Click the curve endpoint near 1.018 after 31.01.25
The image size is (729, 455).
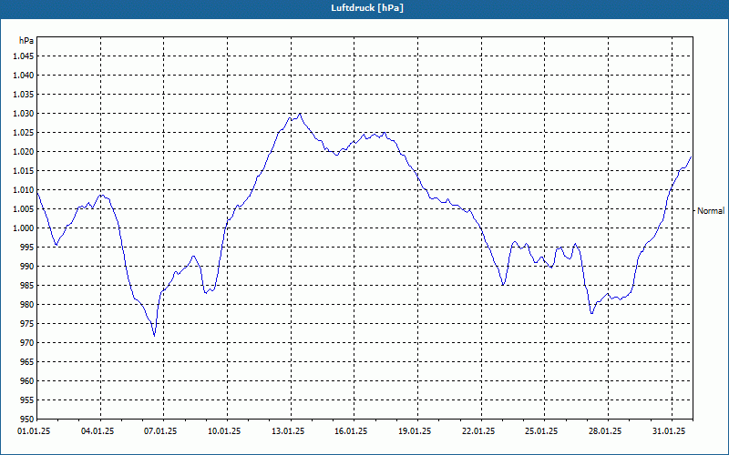692,157
